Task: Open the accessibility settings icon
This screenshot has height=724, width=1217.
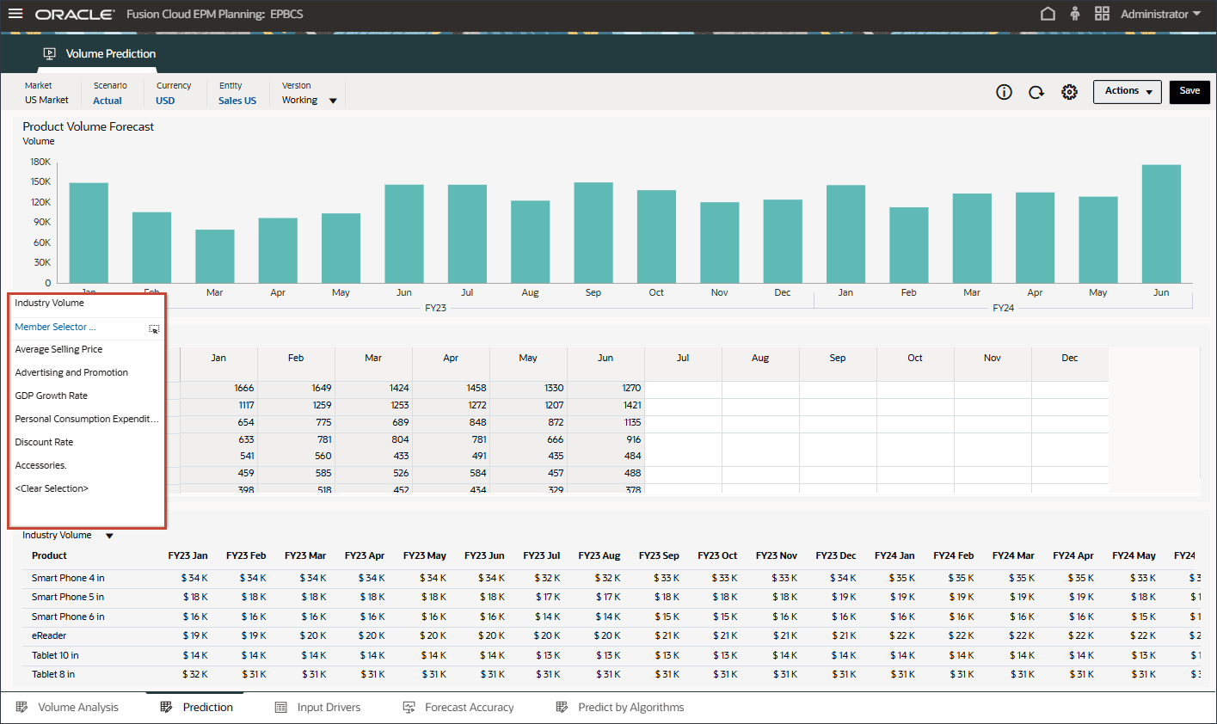Action: (1075, 14)
